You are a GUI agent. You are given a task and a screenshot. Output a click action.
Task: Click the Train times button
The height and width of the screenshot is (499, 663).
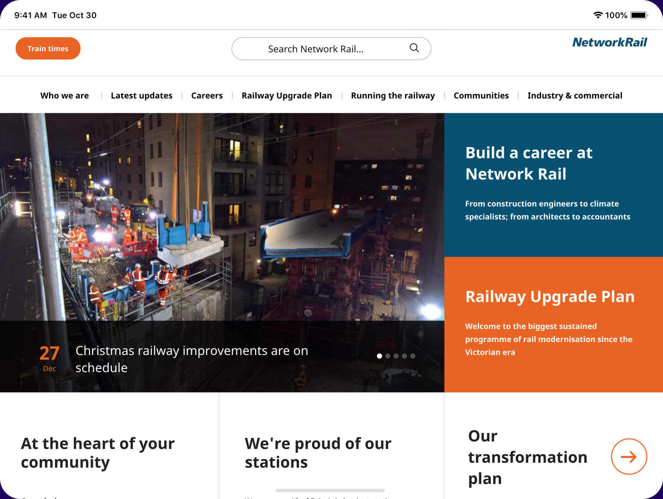tap(48, 48)
